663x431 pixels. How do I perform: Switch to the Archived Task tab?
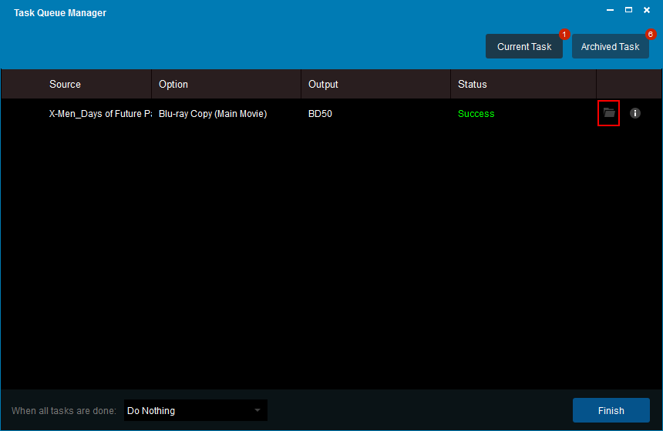[610, 46]
